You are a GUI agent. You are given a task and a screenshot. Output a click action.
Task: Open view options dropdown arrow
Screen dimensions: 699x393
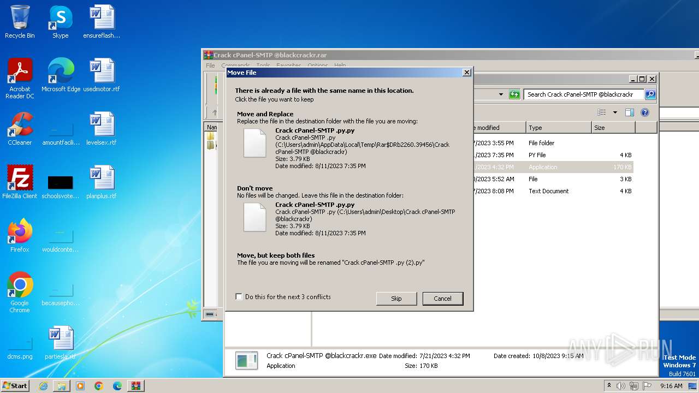click(x=615, y=112)
